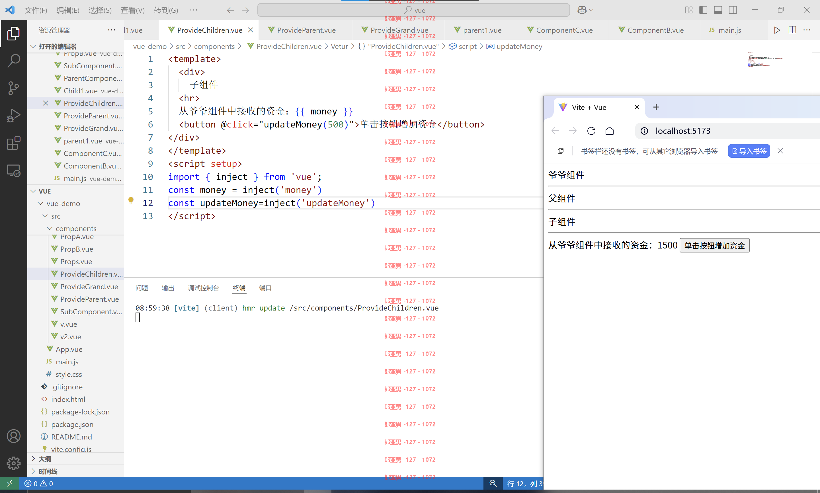Click the import bookmarks button
Screen dimensions: 820x493
(x=749, y=151)
